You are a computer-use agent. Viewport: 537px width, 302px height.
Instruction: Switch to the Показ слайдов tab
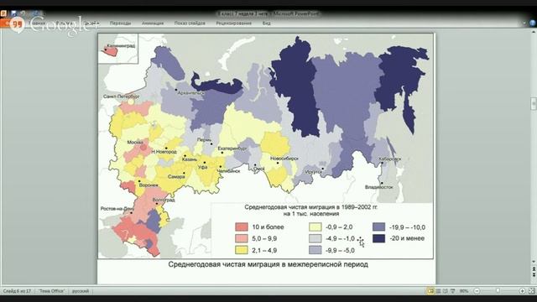190,23
